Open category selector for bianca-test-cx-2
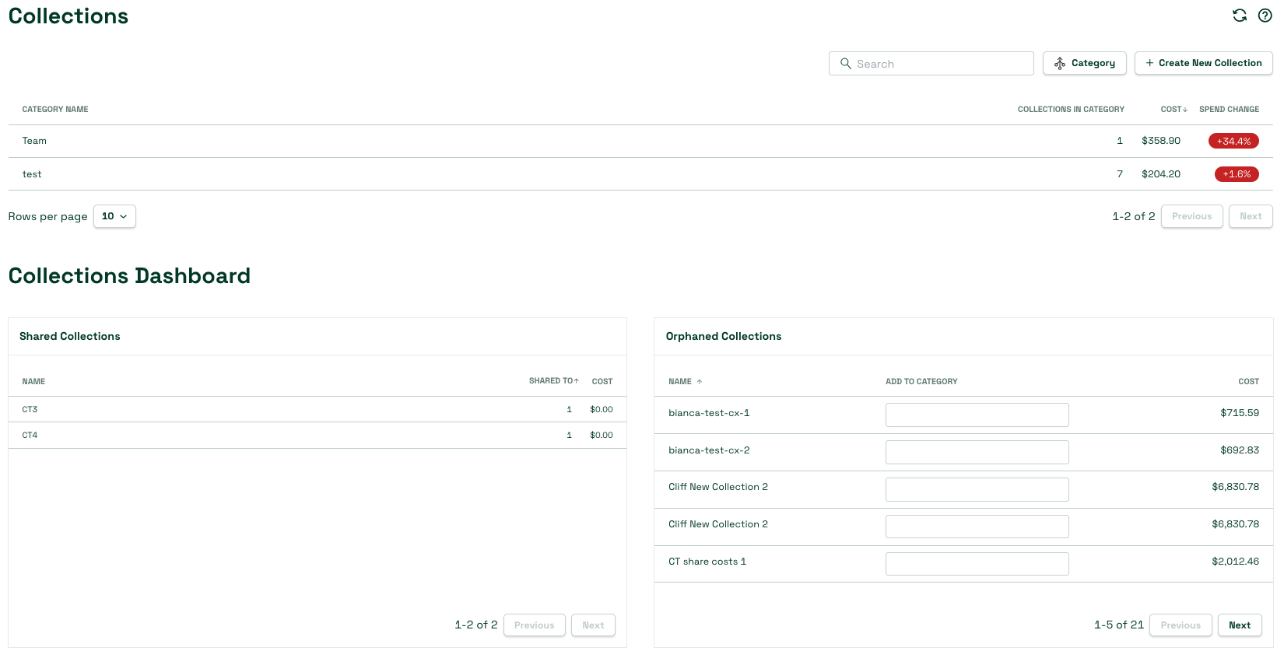The image size is (1277, 651). click(977, 452)
